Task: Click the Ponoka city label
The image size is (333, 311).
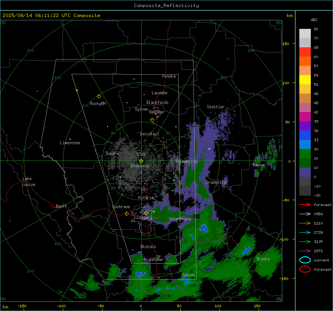Action: 169,76
